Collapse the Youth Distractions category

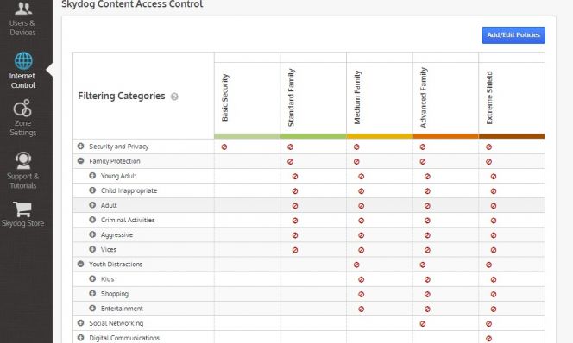(81, 264)
